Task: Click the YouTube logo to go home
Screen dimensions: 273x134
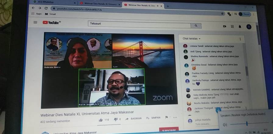Action: point(51,23)
